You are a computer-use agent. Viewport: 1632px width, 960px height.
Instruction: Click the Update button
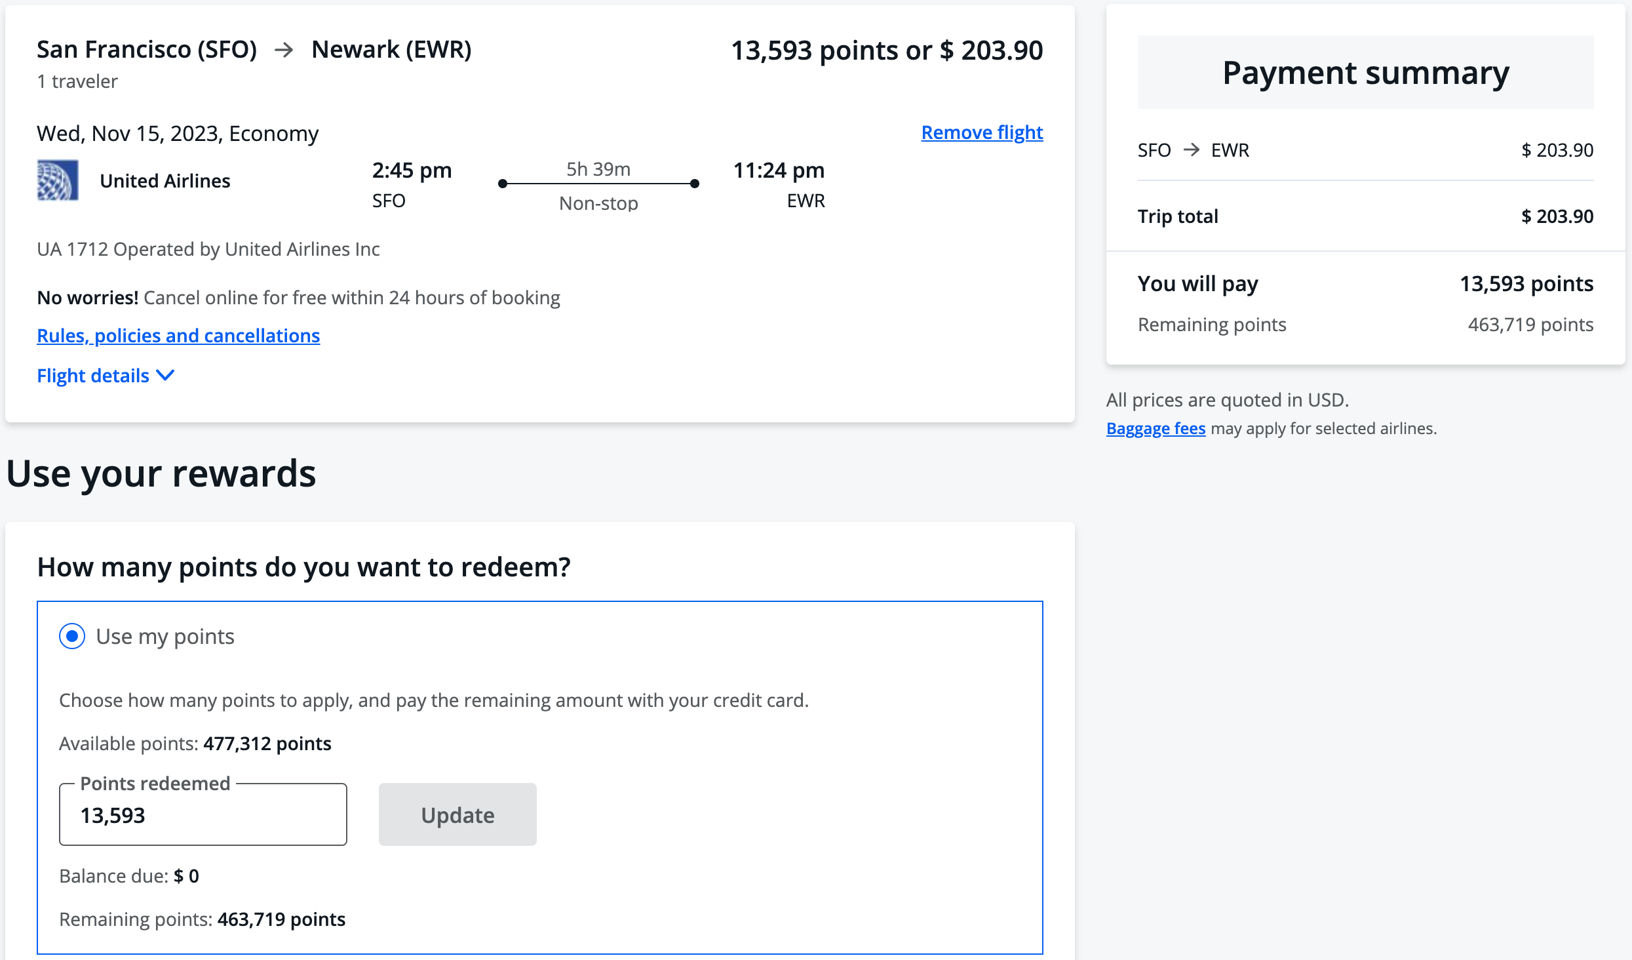(x=457, y=814)
